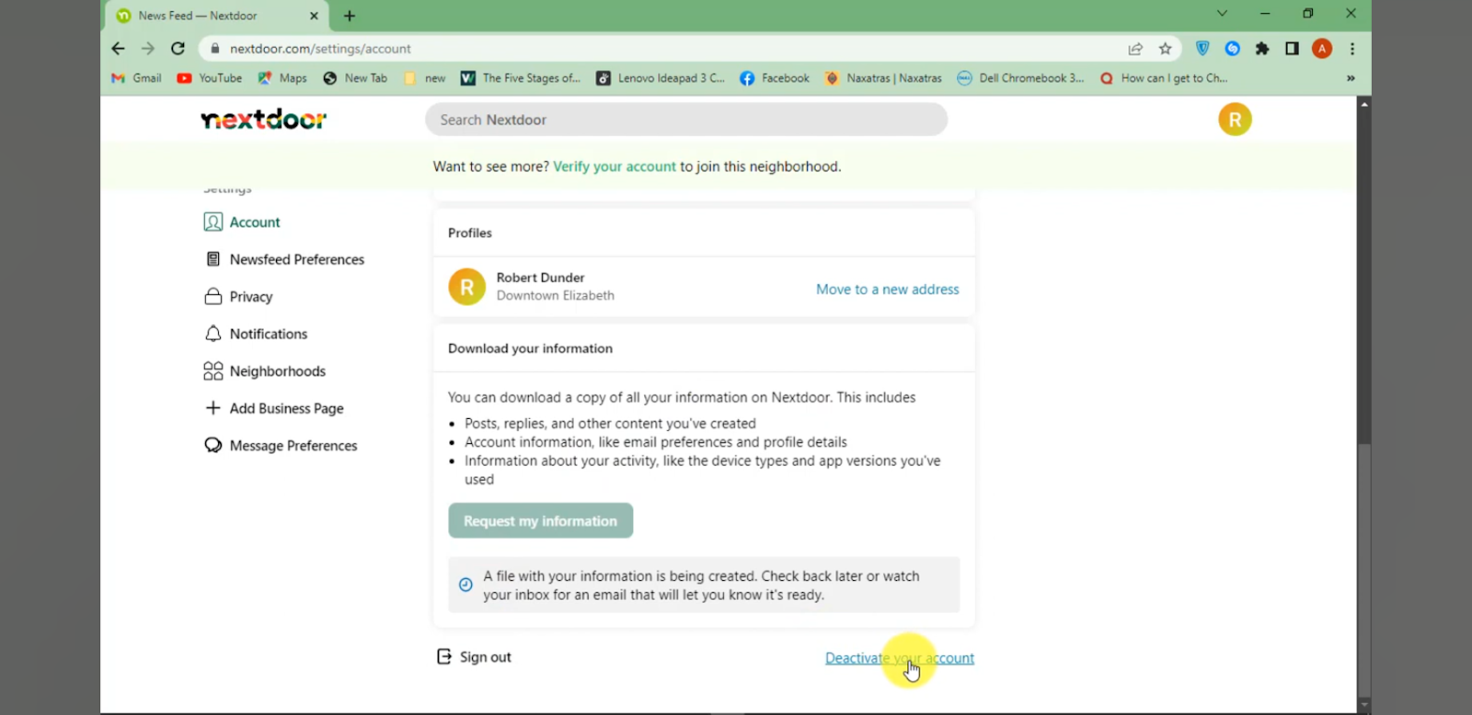Image resolution: width=1472 pixels, height=715 pixels.
Task: Click the share page icon in address bar
Action: (1135, 49)
